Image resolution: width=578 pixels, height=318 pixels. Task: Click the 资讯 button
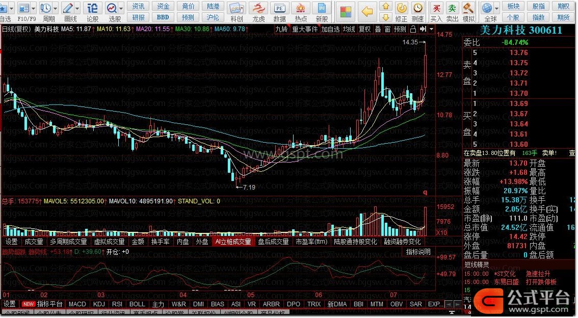138,6
